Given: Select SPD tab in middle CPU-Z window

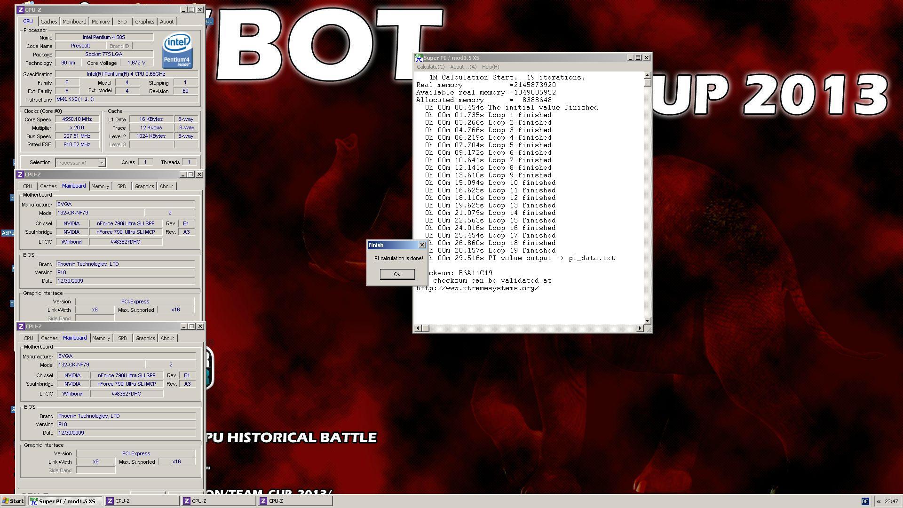Looking at the screenshot, I should click(122, 186).
